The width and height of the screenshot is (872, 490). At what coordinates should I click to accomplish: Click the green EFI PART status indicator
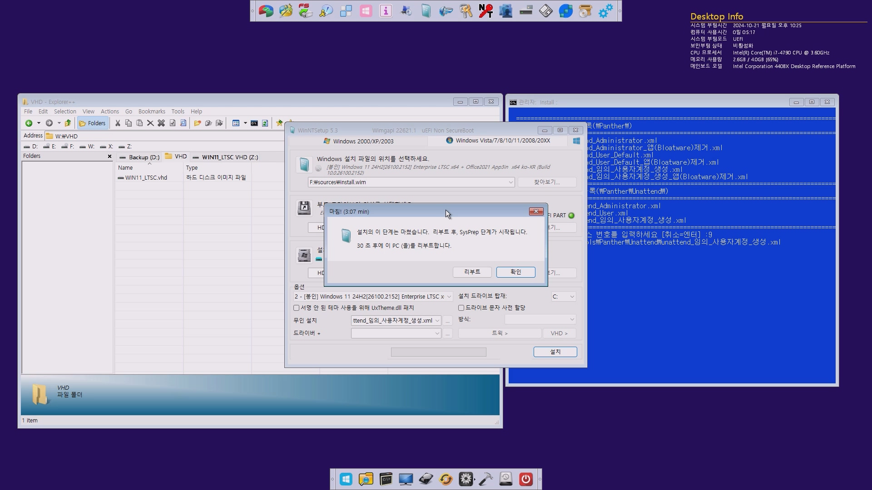[571, 216]
